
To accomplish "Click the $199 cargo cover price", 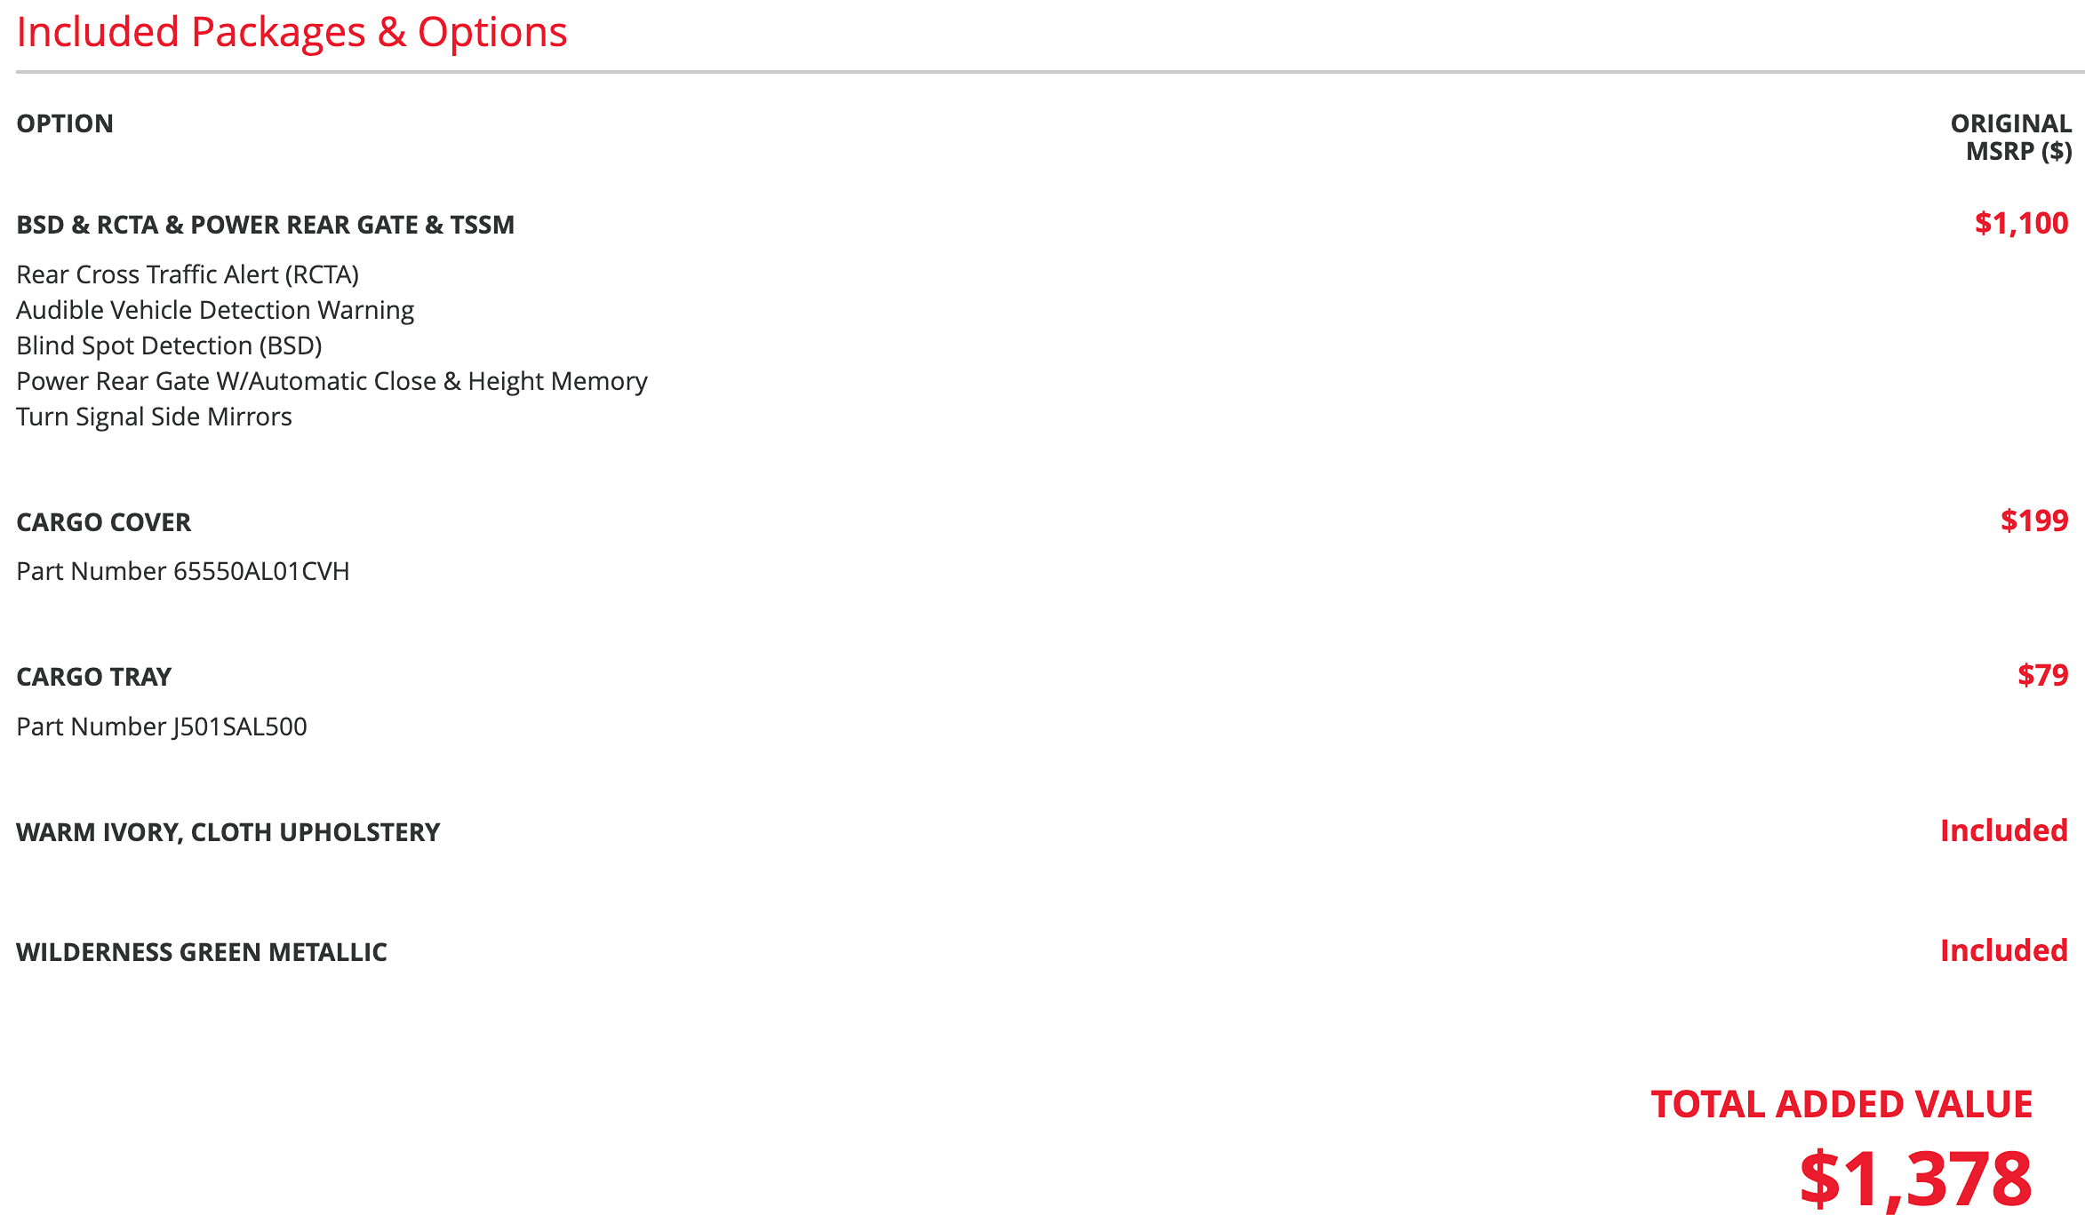I will pos(2034,520).
